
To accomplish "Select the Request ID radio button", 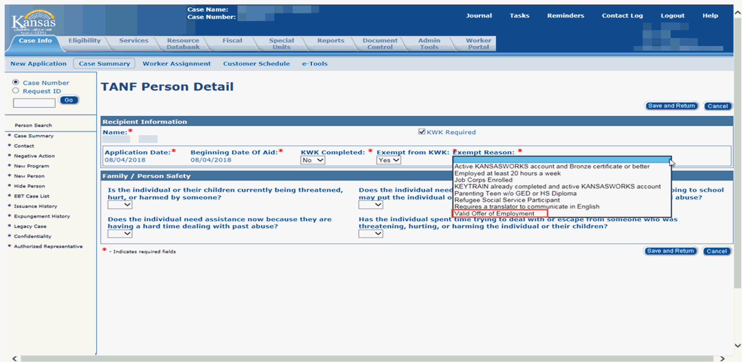I will coord(16,91).
